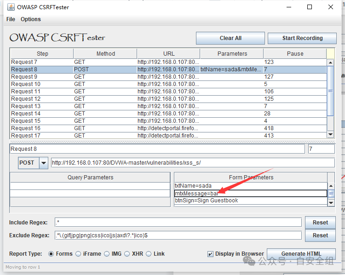Viewport: 345px width, 275px height.
Task: Click the Query Parameters header
Action: coord(90,178)
